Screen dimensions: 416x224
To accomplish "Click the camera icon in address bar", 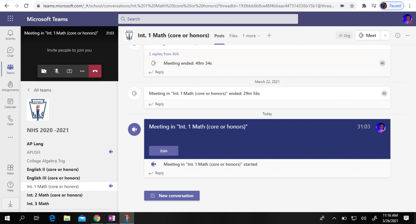I will tap(342, 6).
